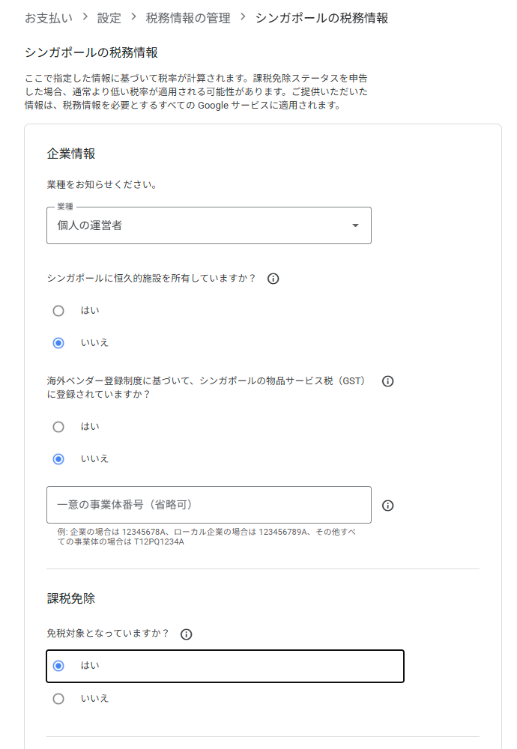Click chevron after 設定 breadcrumb
Image resolution: width=517 pixels, height=749 pixels.
(x=133, y=17)
